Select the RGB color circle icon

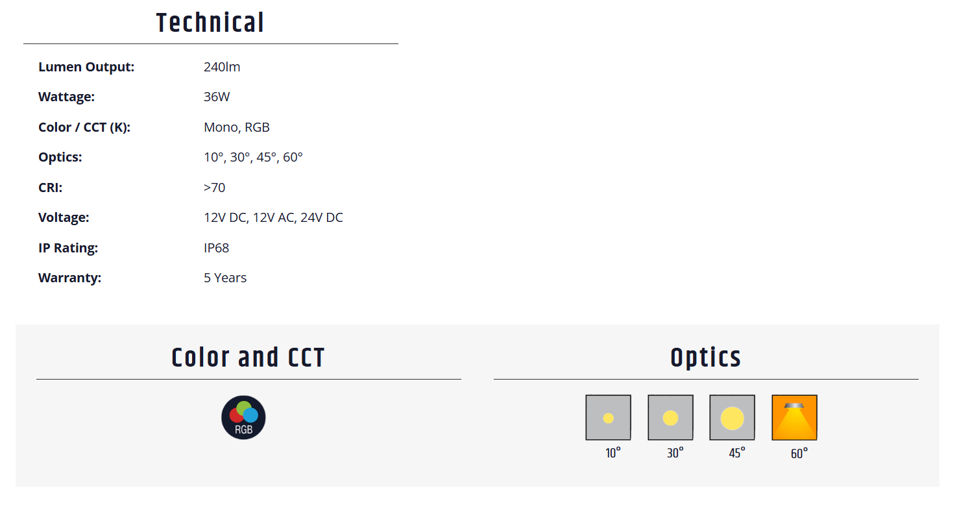[x=243, y=417]
